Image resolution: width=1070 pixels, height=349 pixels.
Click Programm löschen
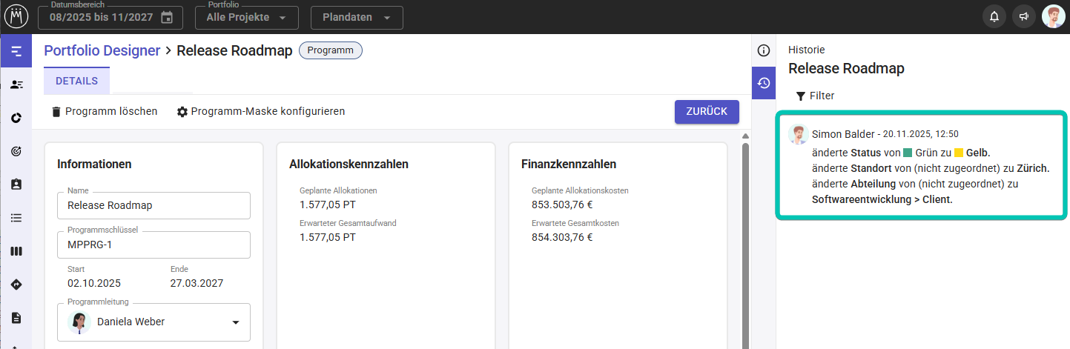tap(104, 111)
